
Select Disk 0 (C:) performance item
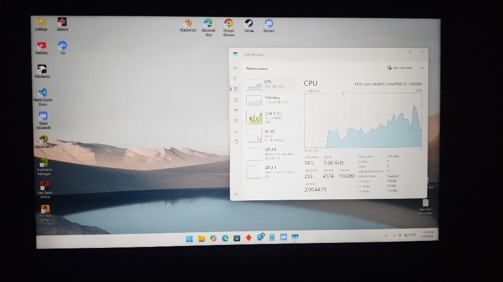coord(271,117)
